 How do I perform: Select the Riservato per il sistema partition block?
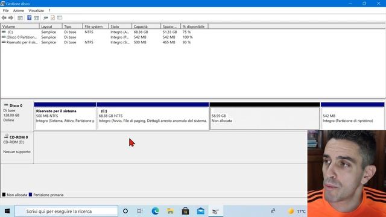pyautogui.click(x=65, y=116)
